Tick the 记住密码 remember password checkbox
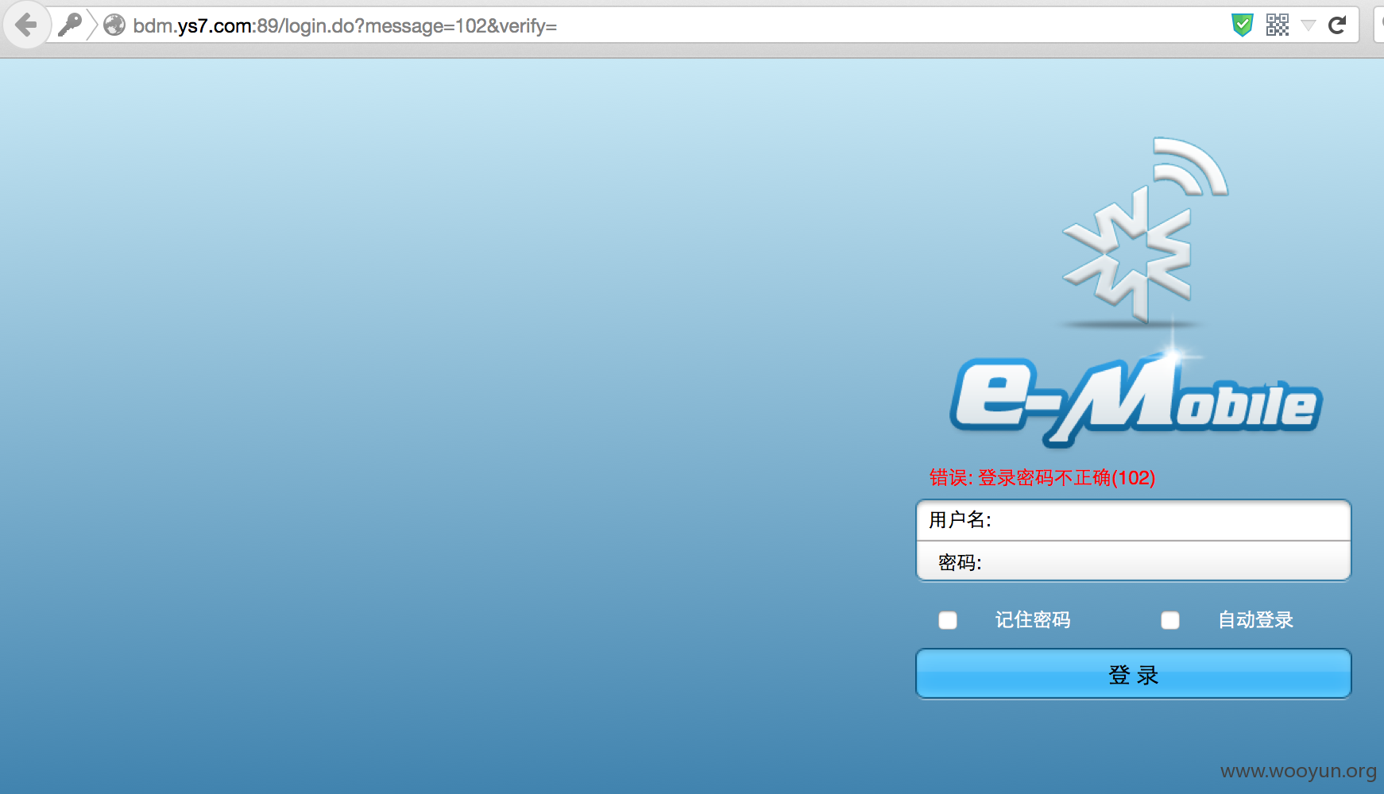1384x794 pixels. tap(948, 620)
